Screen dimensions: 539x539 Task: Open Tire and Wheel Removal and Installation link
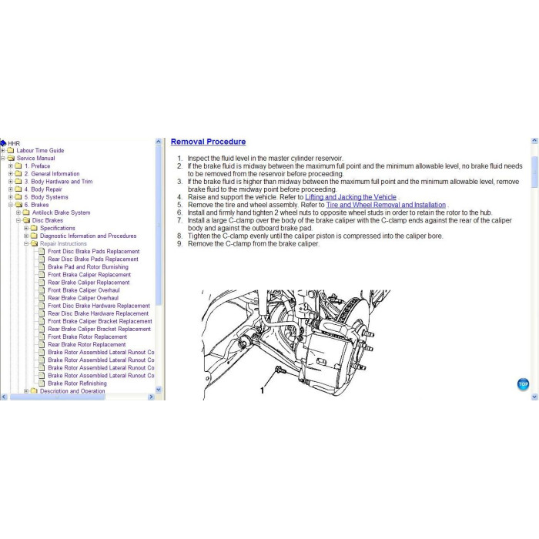click(386, 205)
